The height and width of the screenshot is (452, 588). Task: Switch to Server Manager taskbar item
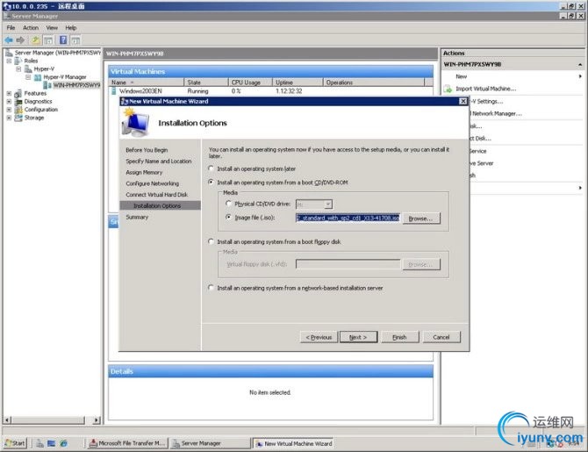coord(209,443)
